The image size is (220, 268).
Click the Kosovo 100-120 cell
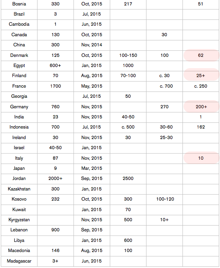tap(165, 199)
